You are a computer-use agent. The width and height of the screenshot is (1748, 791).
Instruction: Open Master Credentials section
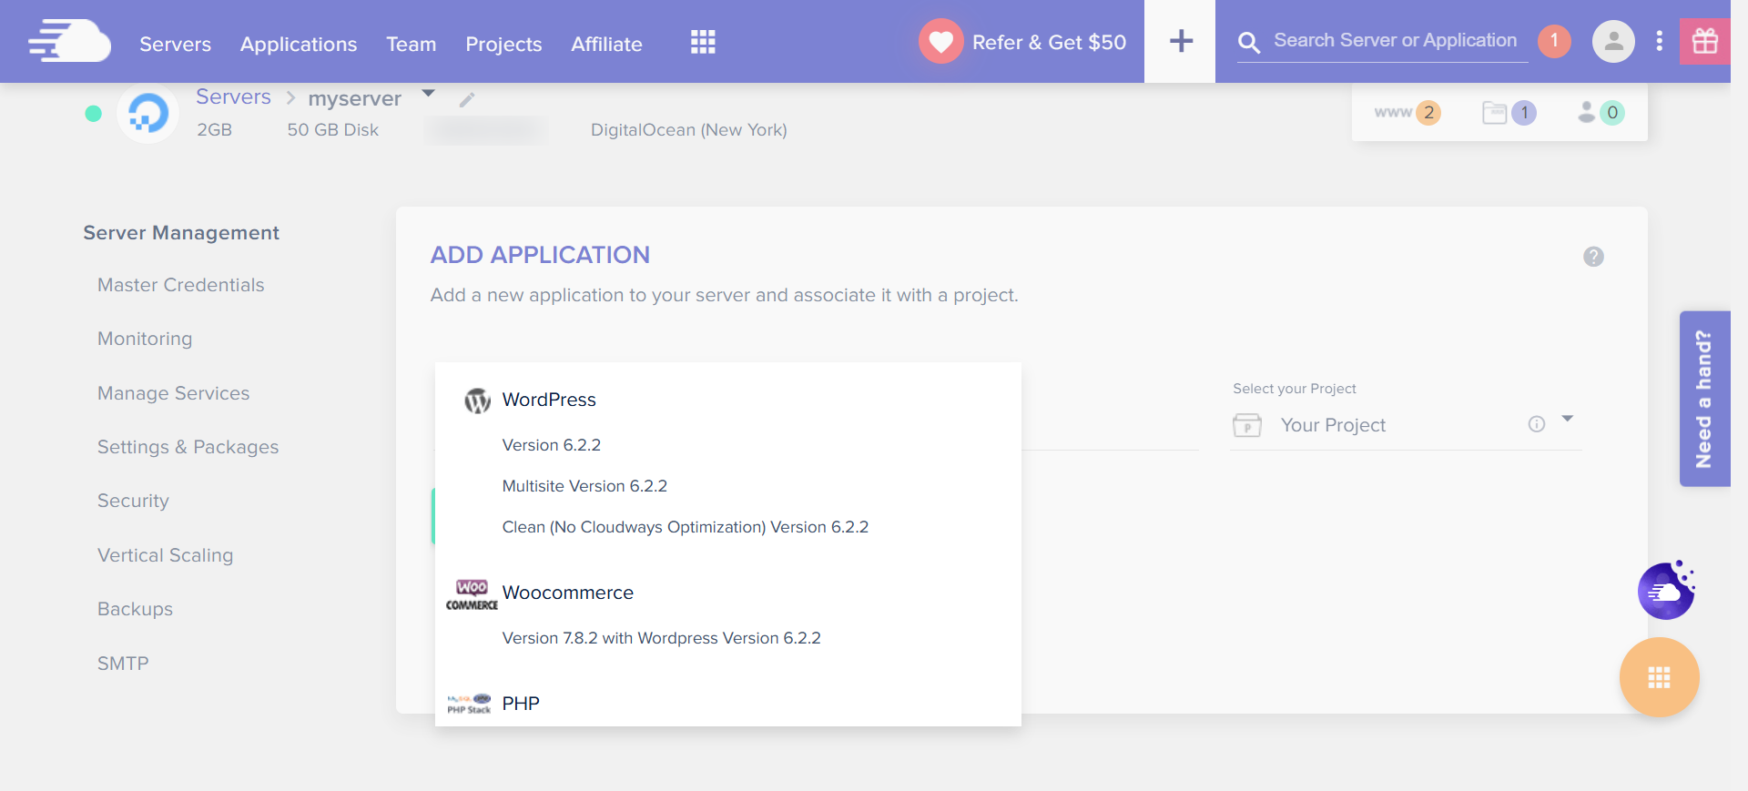(x=181, y=285)
